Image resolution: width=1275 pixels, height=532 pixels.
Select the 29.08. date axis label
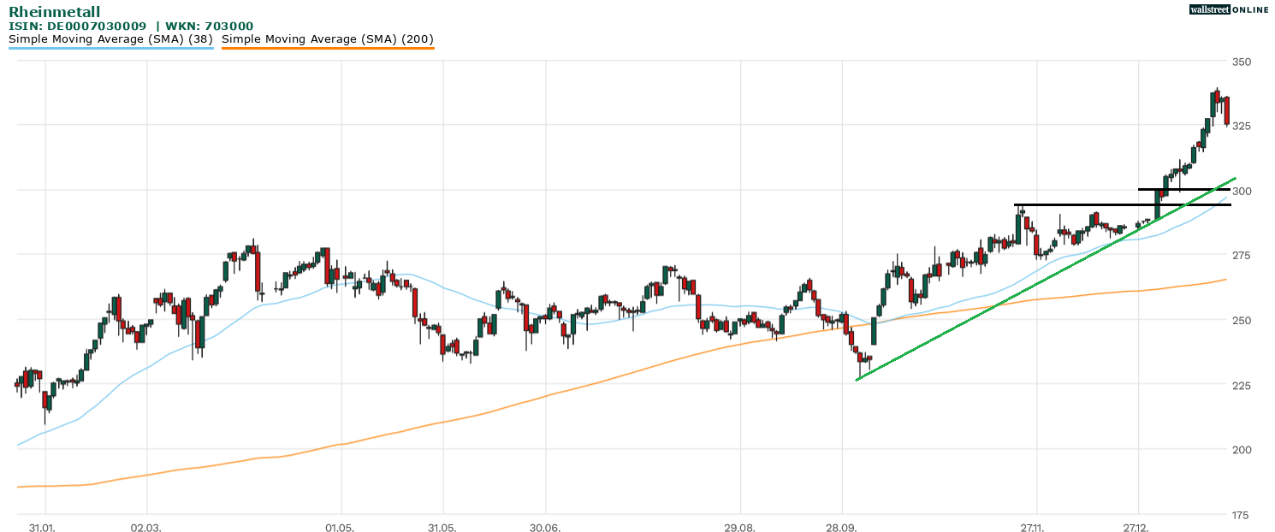pyautogui.click(x=740, y=528)
